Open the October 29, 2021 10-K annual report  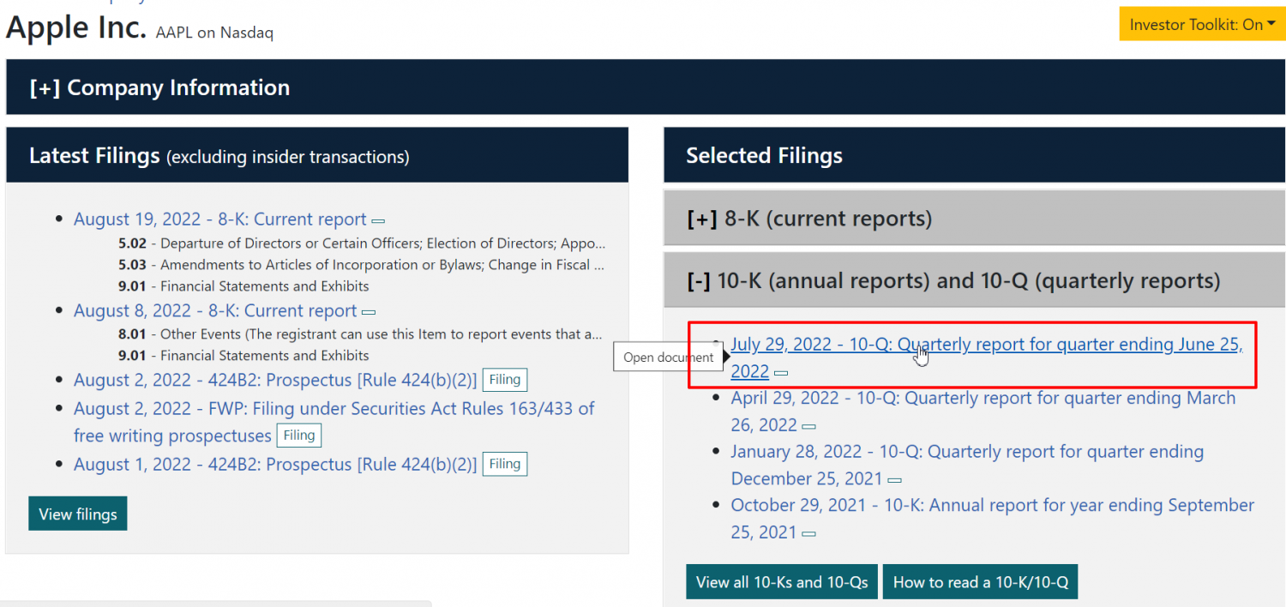991,506
